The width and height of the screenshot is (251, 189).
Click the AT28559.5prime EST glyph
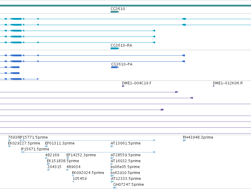pos(112,158)
